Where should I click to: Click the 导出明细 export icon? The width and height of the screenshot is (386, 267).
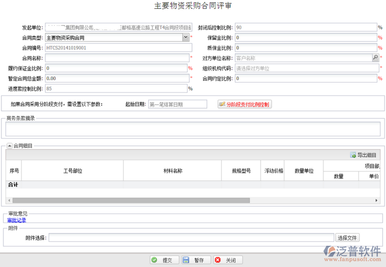(x=353, y=155)
